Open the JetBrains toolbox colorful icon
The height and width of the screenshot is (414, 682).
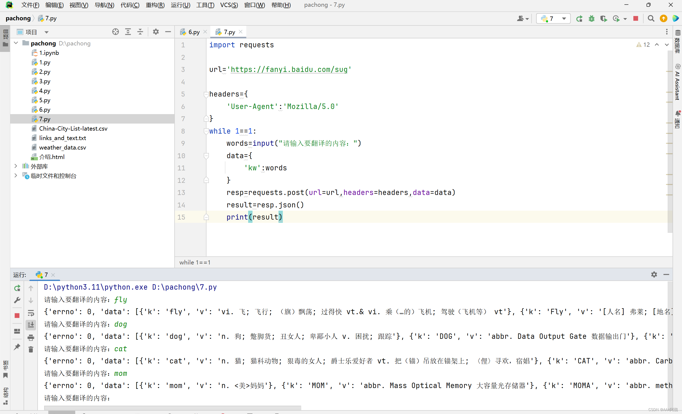(675, 19)
